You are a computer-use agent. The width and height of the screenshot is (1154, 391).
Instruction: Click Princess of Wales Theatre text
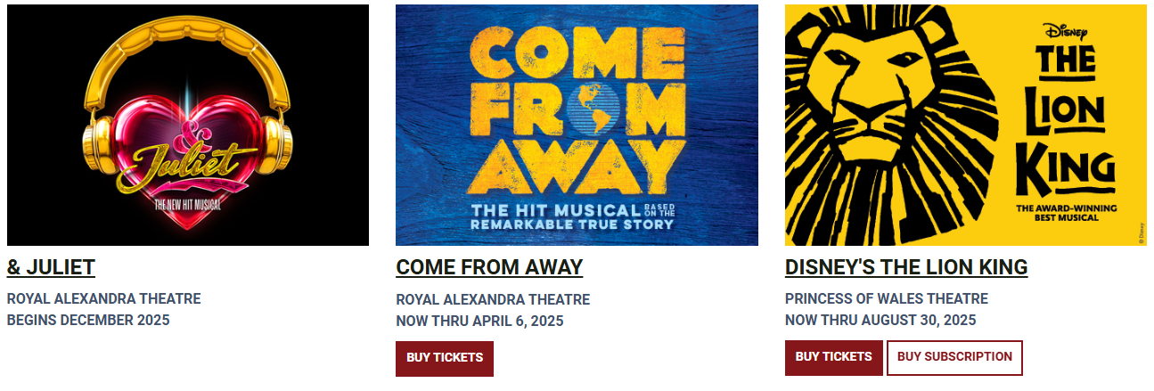click(x=887, y=299)
